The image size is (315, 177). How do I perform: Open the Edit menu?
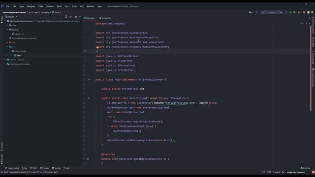pos(14,6)
